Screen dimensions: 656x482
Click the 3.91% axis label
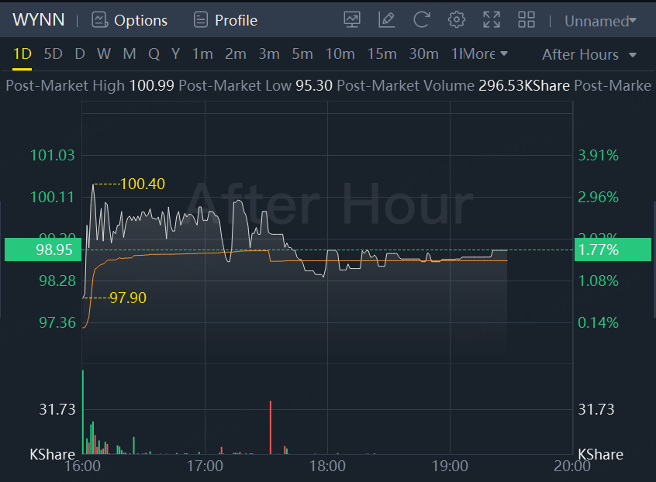[598, 156]
